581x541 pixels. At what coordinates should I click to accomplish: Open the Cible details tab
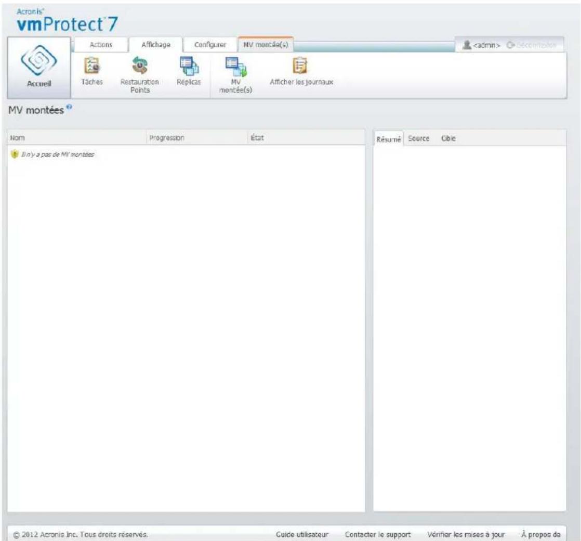[448, 138]
